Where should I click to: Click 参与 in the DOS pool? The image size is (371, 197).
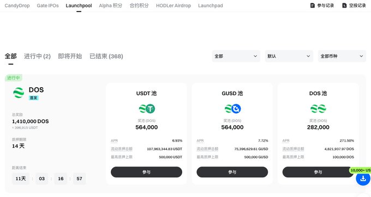coord(318,172)
